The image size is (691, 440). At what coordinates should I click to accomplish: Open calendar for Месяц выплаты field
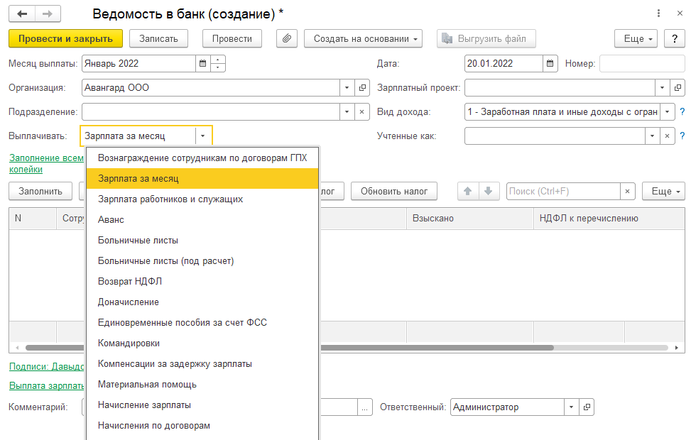203,63
